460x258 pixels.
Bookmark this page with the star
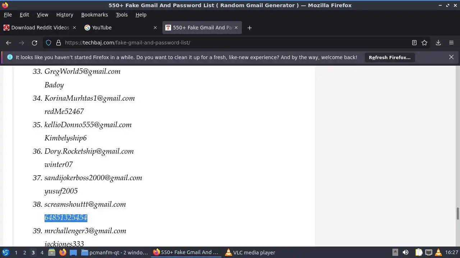pos(424,43)
